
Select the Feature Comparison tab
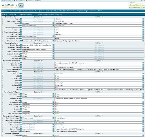9,15
